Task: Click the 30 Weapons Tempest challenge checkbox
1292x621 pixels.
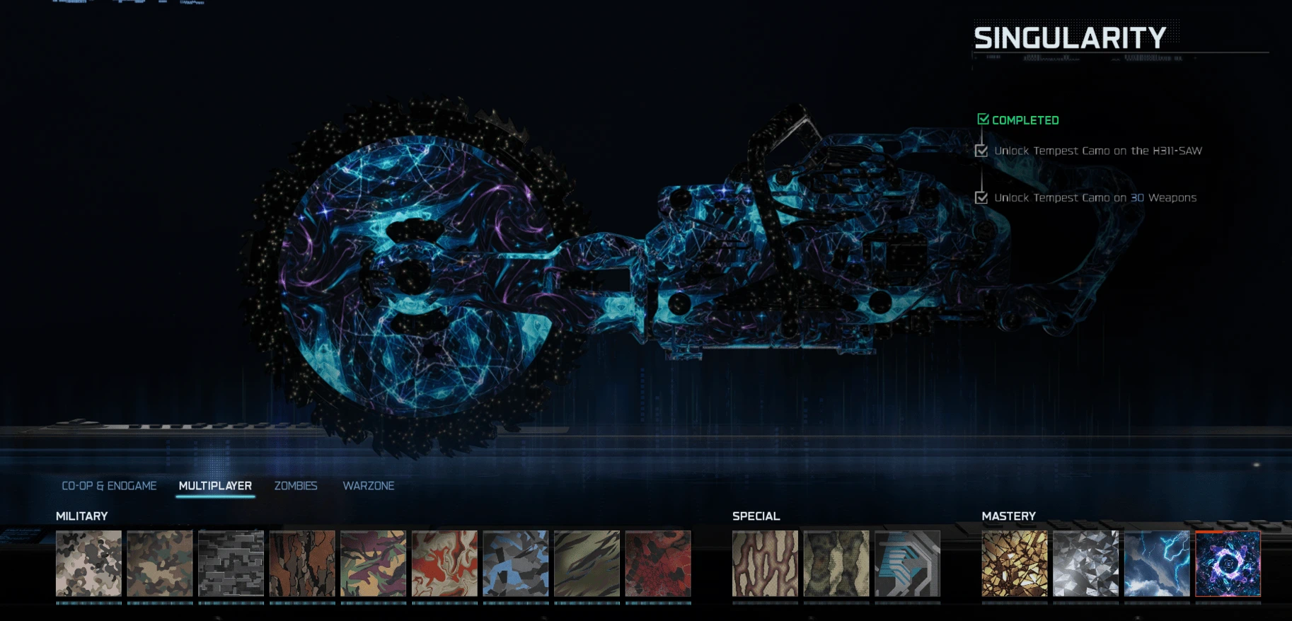Action: [x=981, y=197]
